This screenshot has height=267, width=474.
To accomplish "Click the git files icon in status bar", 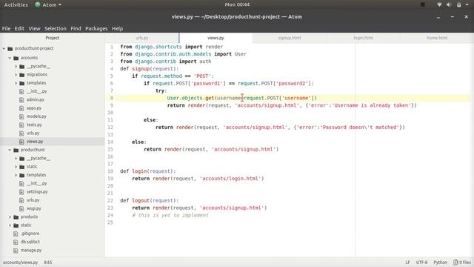I will [455, 262].
